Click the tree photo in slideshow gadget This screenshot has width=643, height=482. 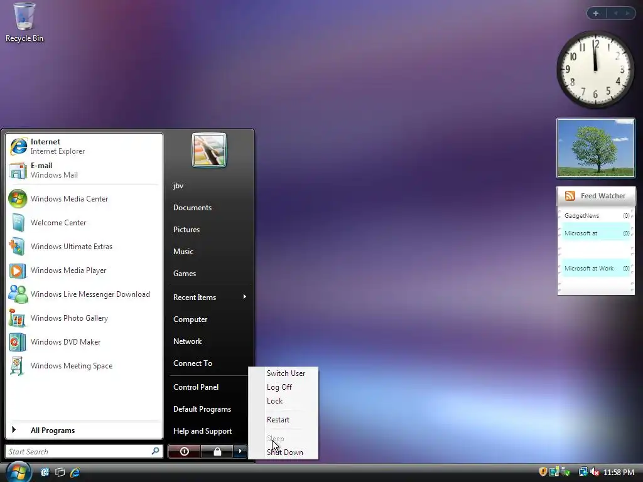point(596,148)
